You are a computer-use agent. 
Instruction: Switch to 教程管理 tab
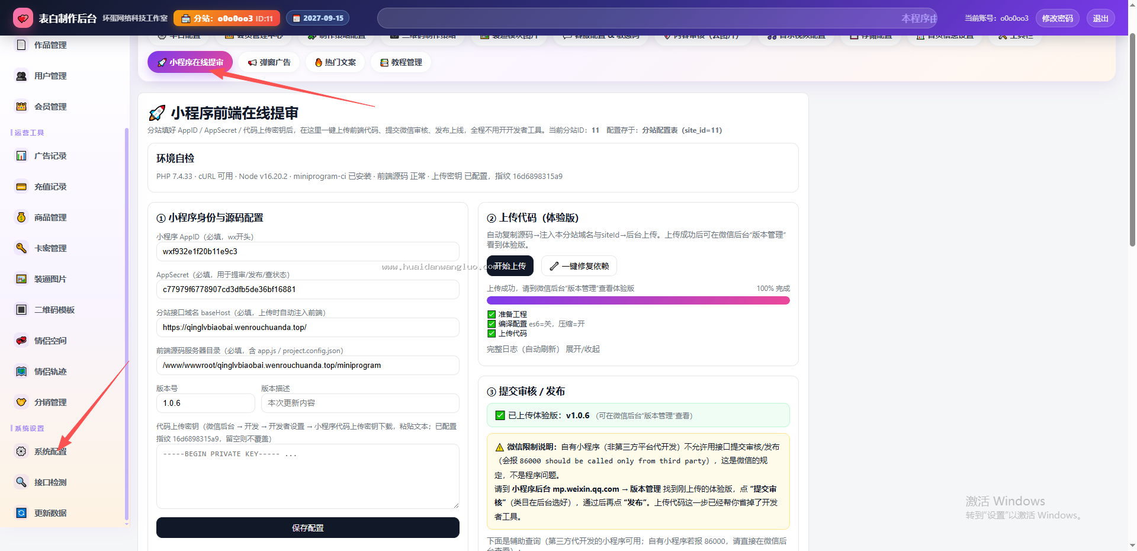401,62
